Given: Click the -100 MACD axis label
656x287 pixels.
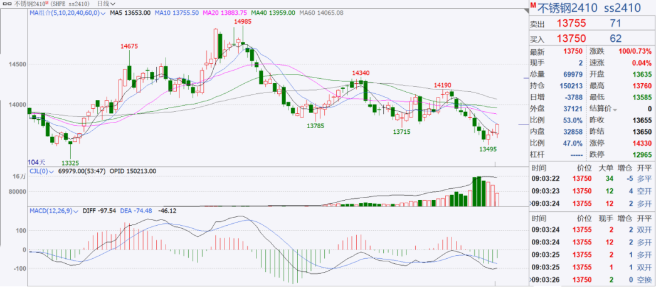Looking at the screenshot, I should (19, 268).
